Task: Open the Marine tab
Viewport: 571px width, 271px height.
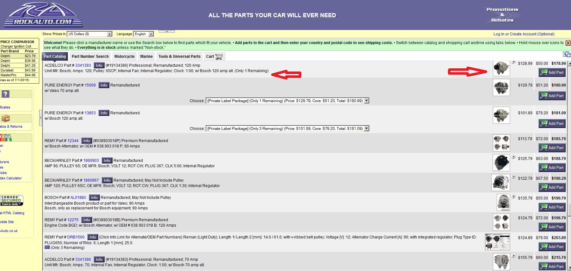Action: click(x=146, y=56)
